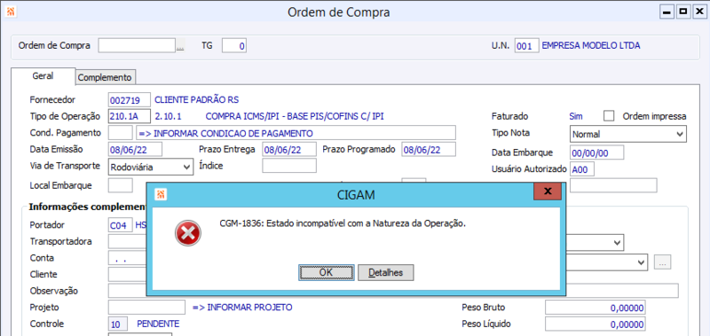
Task: Show error Detalhes
Action: tap(386, 273)
